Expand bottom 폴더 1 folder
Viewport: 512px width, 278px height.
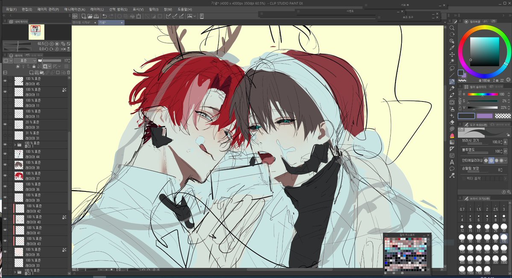tap(15, 272)
